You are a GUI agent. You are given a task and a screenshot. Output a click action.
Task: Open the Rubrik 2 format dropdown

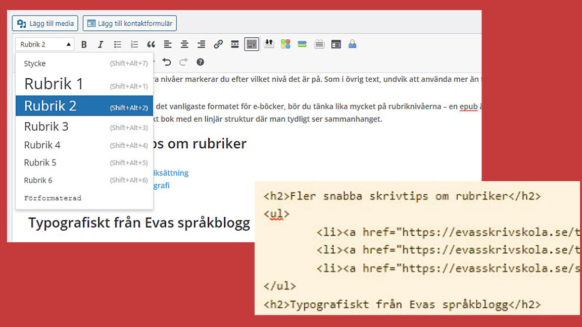(x=45, y=44)
